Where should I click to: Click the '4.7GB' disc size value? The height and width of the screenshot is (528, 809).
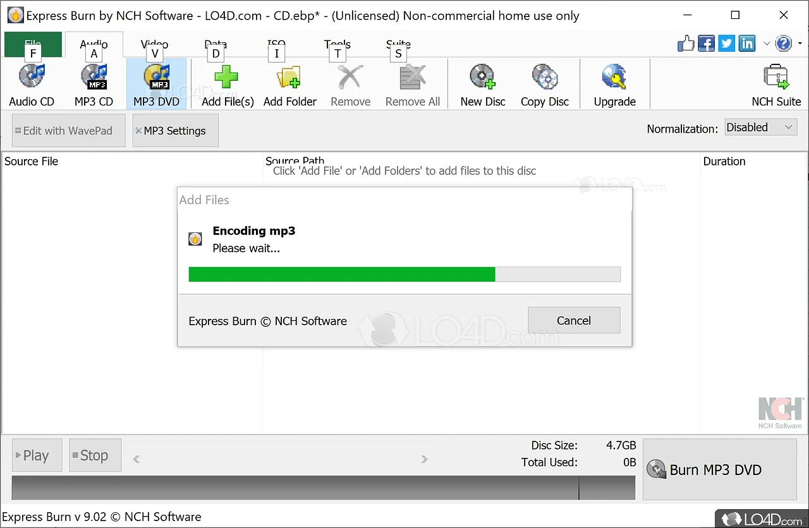click(x=621, y=445)
